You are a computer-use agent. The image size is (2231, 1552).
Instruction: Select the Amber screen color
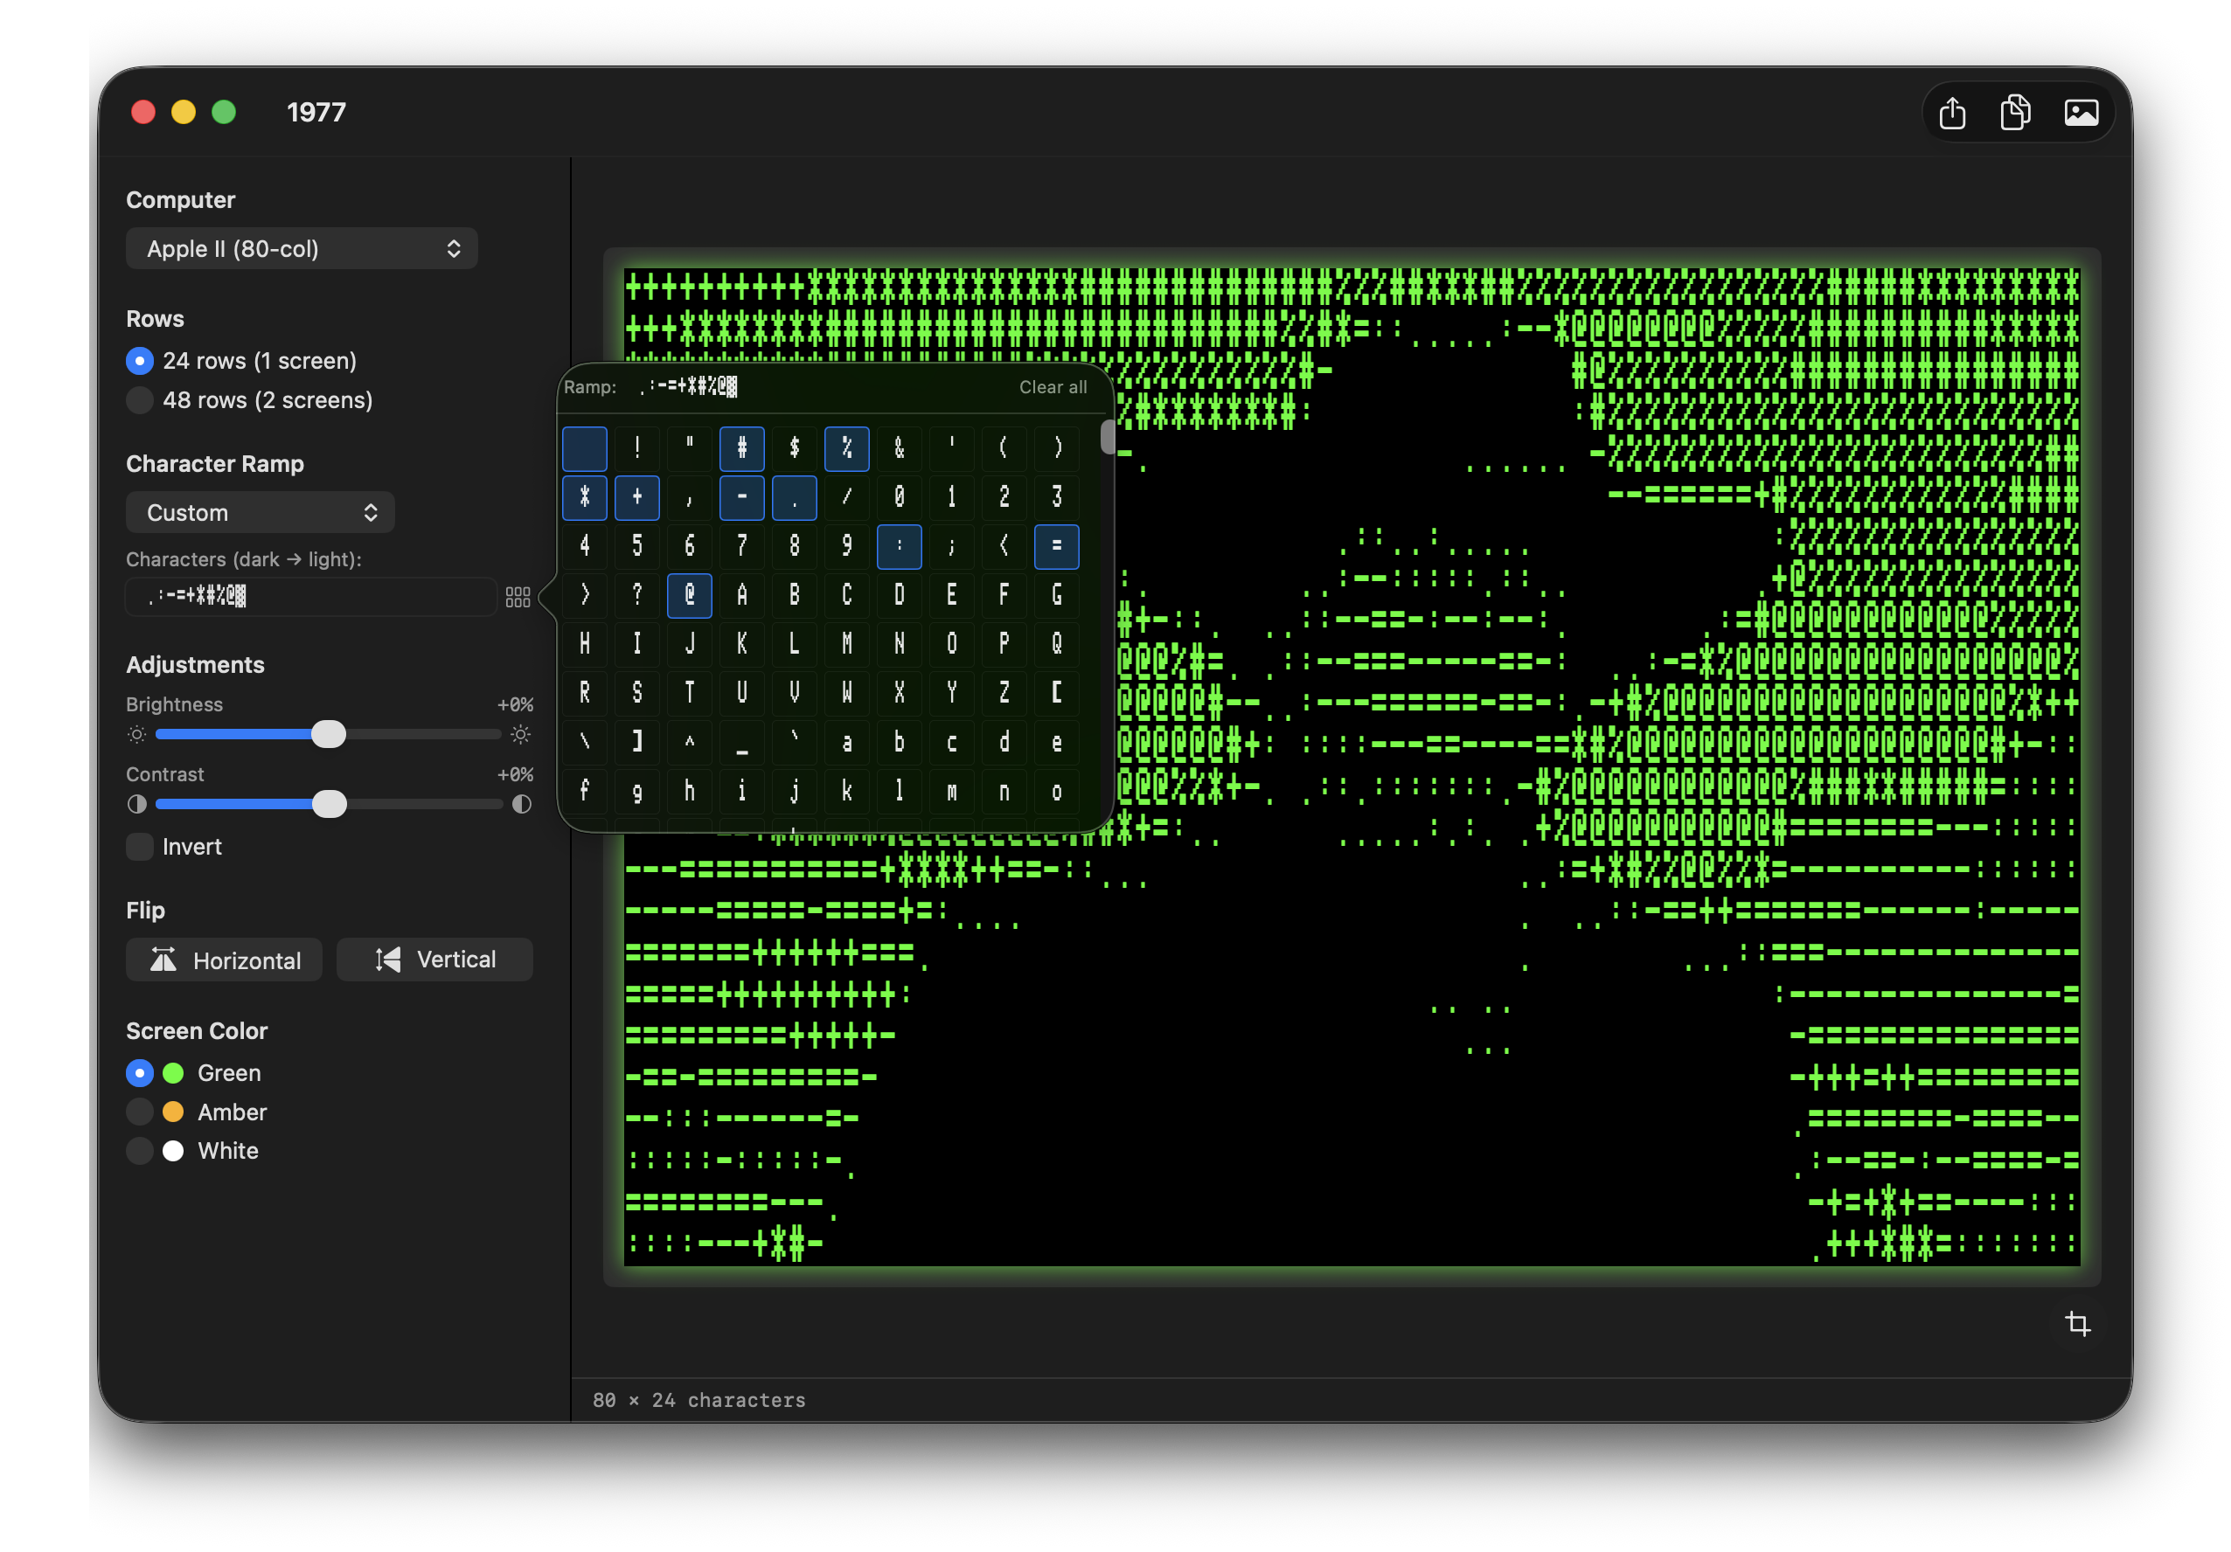point(140,1112)
